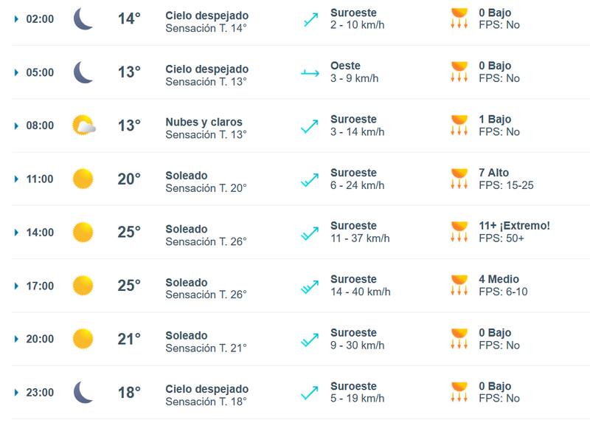
Task: Click the 17:00 time label
Action: point(40,286)
